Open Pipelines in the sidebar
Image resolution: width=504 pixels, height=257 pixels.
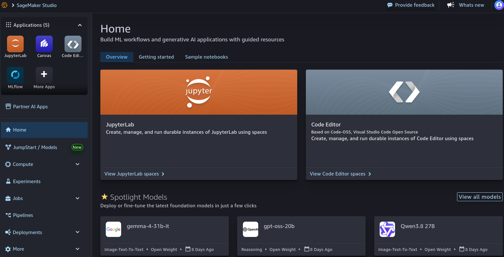[x=44, y=215]
